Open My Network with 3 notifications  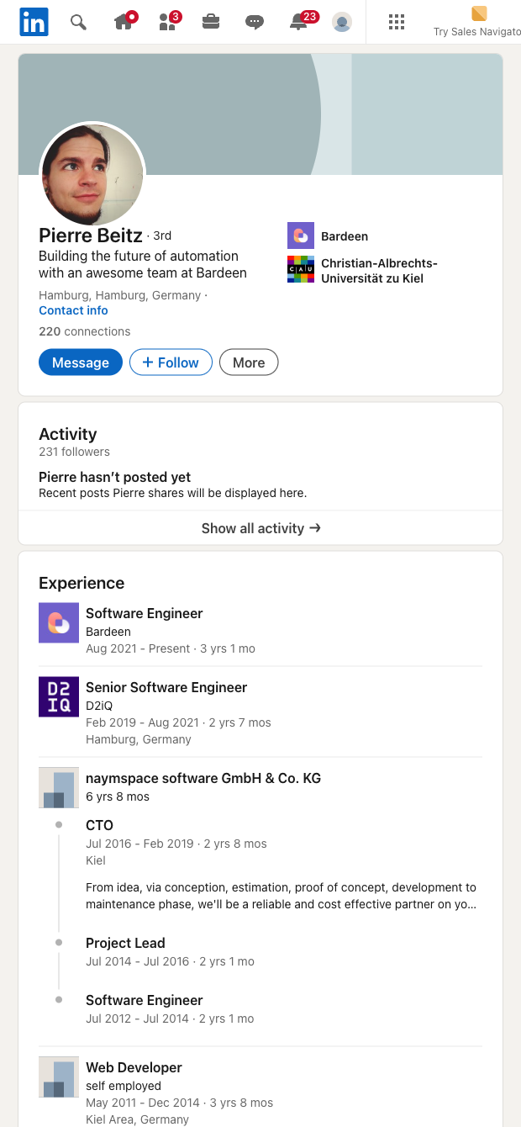pos(167,21)
